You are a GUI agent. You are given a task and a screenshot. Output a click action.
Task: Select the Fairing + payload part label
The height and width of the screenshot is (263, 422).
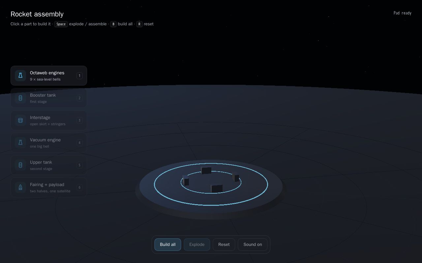pos(47,184)
